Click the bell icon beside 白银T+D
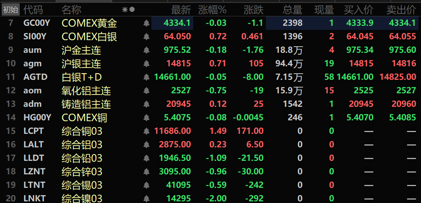 point(146,77)
